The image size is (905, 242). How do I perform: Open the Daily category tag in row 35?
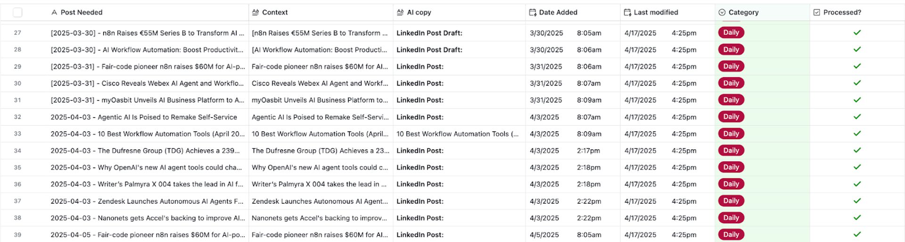point(731,167)
